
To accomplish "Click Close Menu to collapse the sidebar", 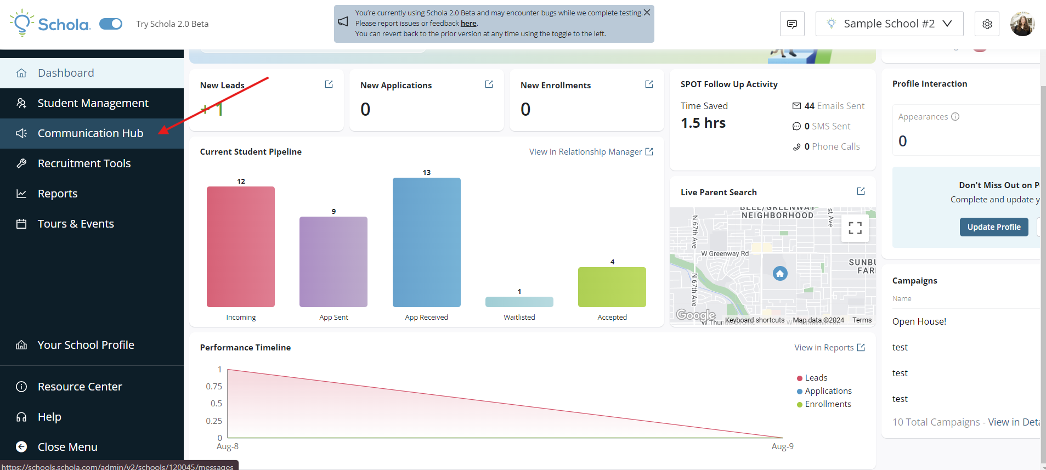I will [92, 447].
